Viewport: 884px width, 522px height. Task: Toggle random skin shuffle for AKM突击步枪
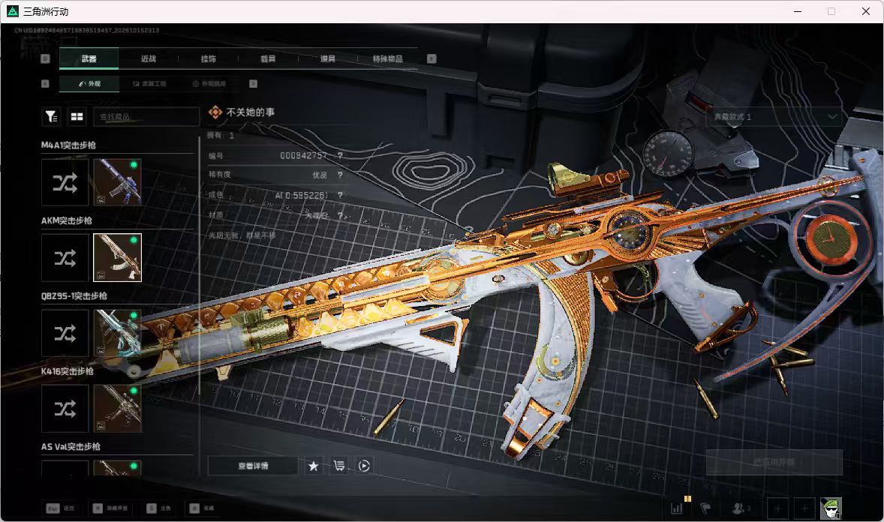pyautogui.click(x=65, y=257)
